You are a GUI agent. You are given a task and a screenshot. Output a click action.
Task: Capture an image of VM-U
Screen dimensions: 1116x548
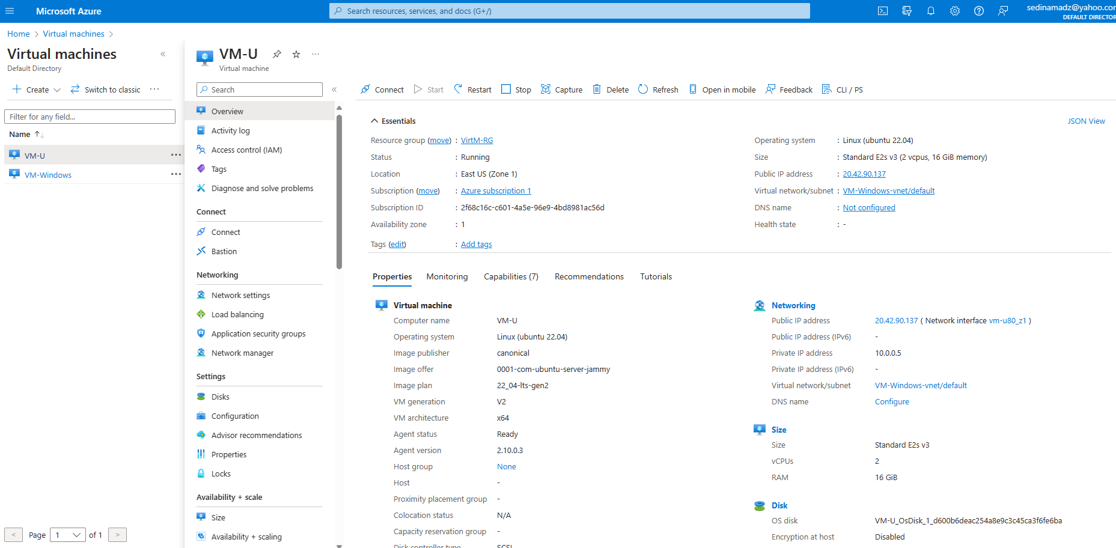[x=561, y=89]
